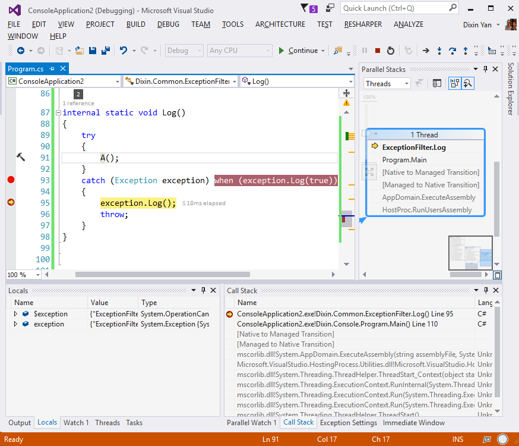519x446 pixels.
Task: Click the breakpoint marker on line 95
Action: point(11,202)
